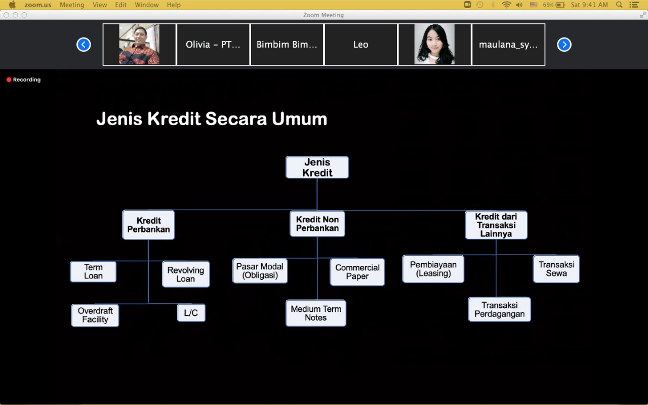Select the woman's profile photo participant tile

(x=434, y=45)
